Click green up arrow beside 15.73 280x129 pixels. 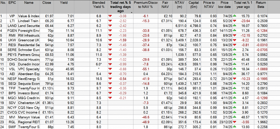235,16
